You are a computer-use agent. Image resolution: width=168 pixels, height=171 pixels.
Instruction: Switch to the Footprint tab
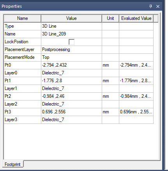[x=12, y=164]
